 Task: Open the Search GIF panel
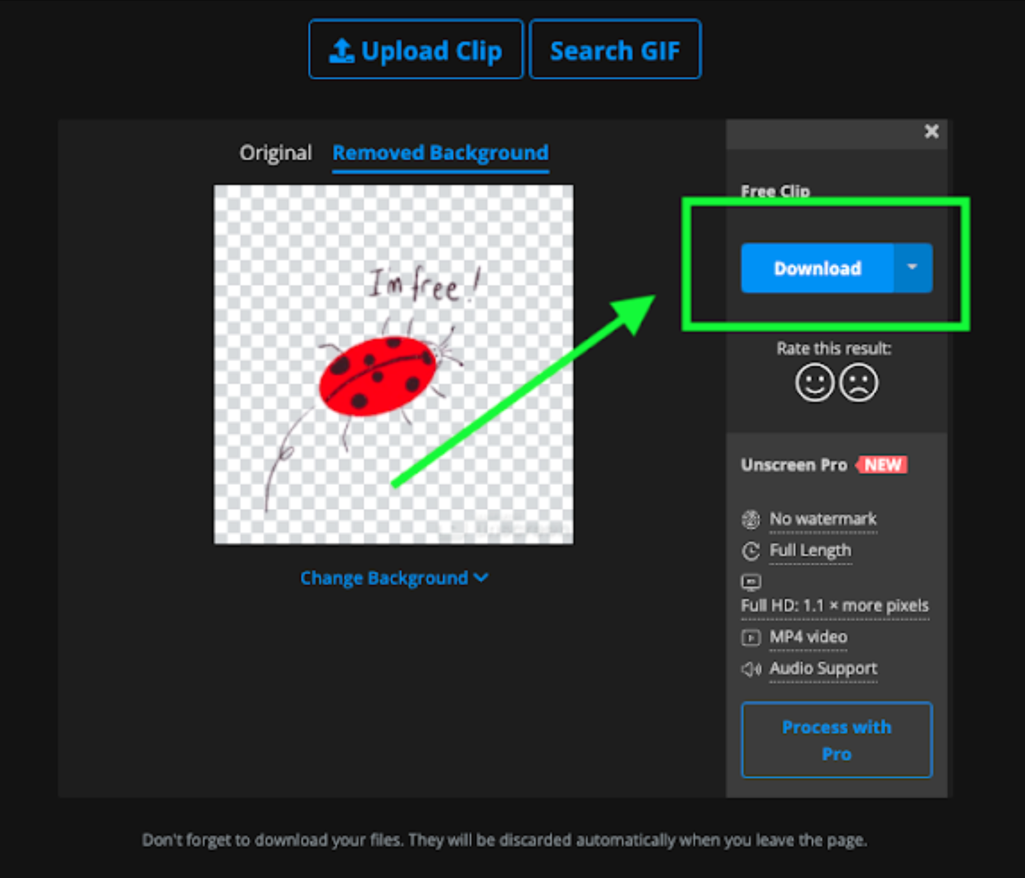pyautogui.click(x=614, y=49)
